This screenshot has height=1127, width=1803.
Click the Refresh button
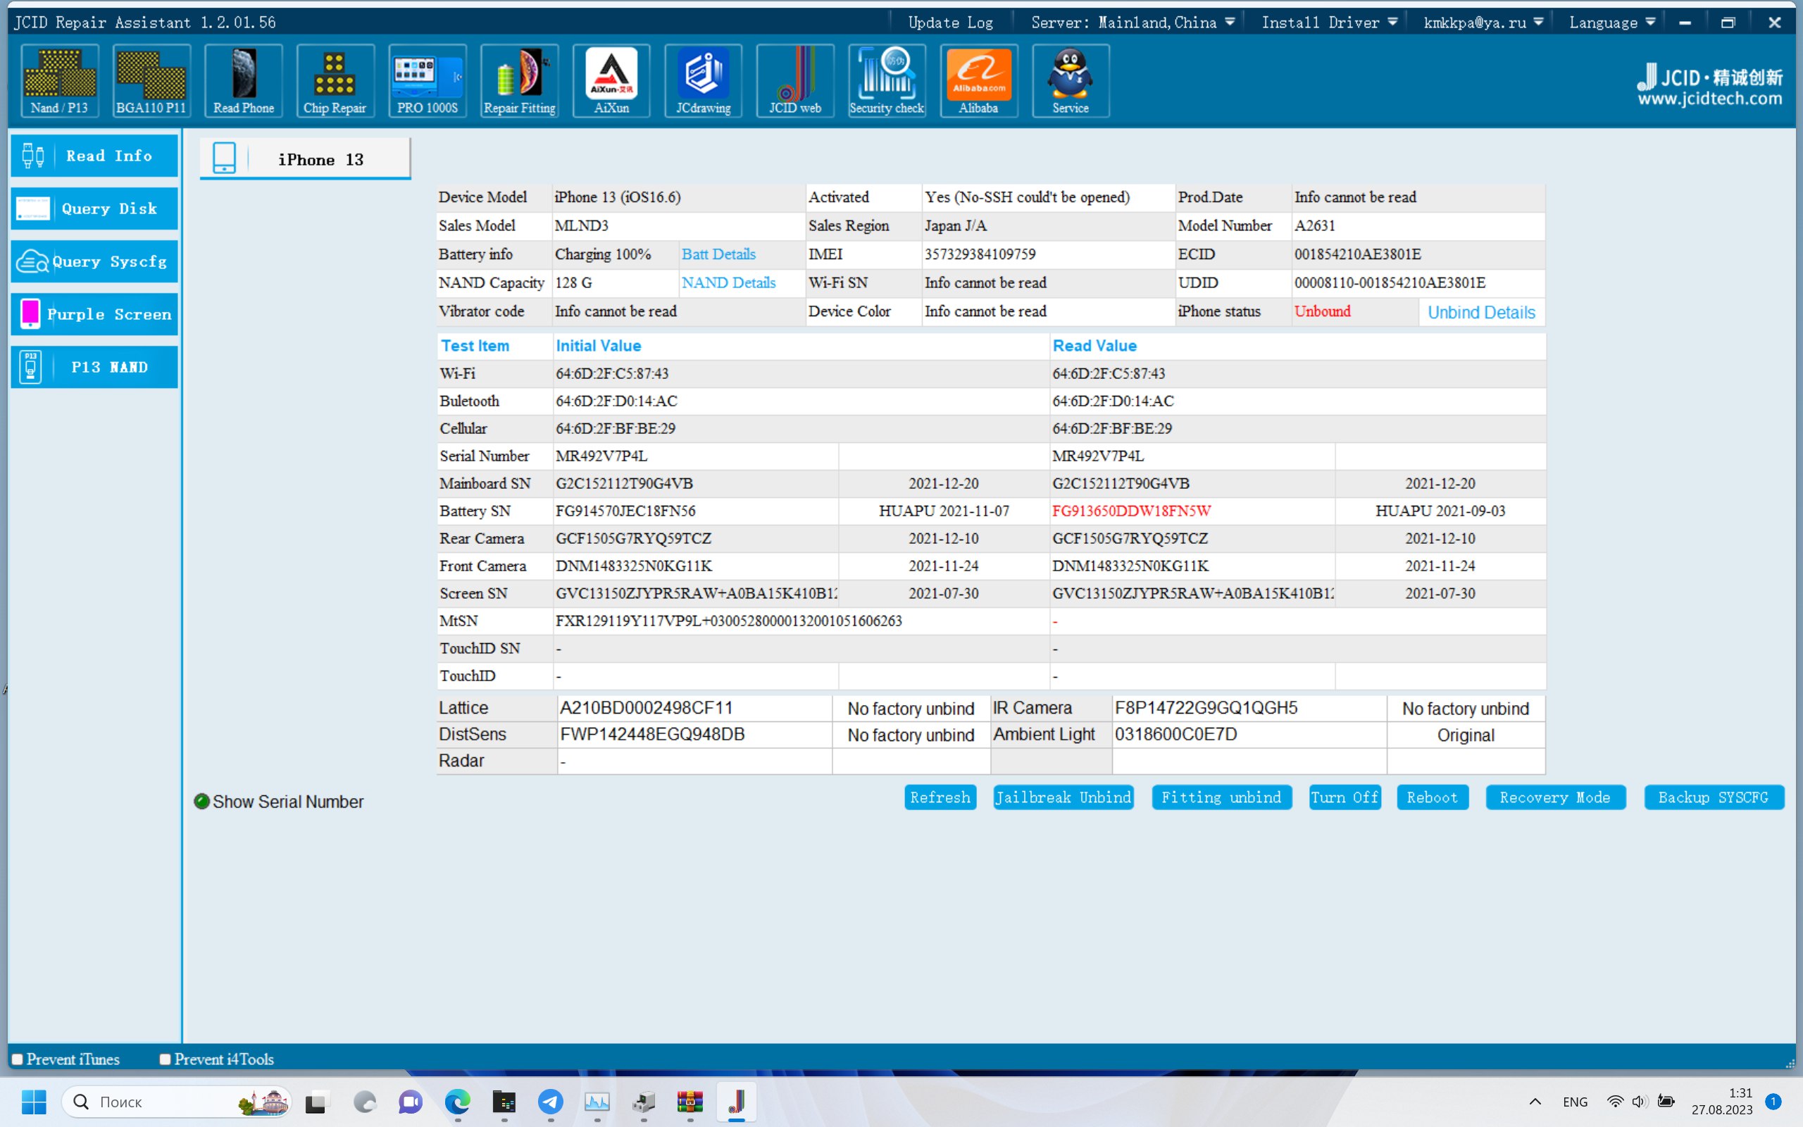pyautogui.click(x=940, y=797)
